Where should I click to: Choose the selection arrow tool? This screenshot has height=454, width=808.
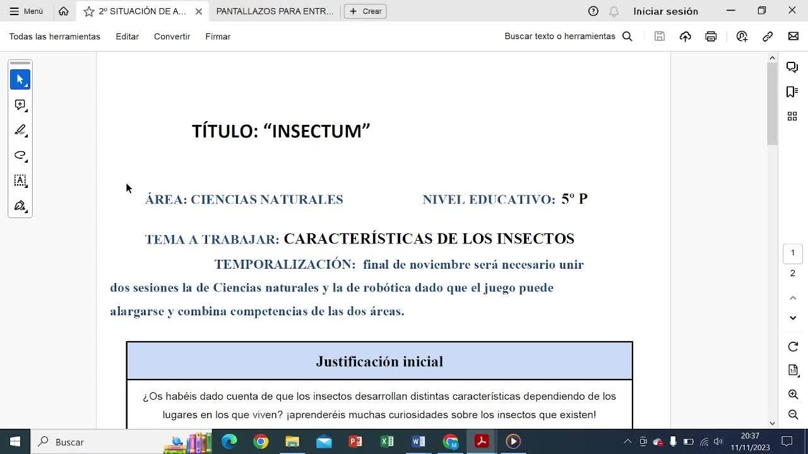[x=20, y=79]
